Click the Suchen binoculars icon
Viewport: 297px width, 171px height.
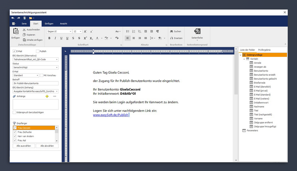point(171,31)
